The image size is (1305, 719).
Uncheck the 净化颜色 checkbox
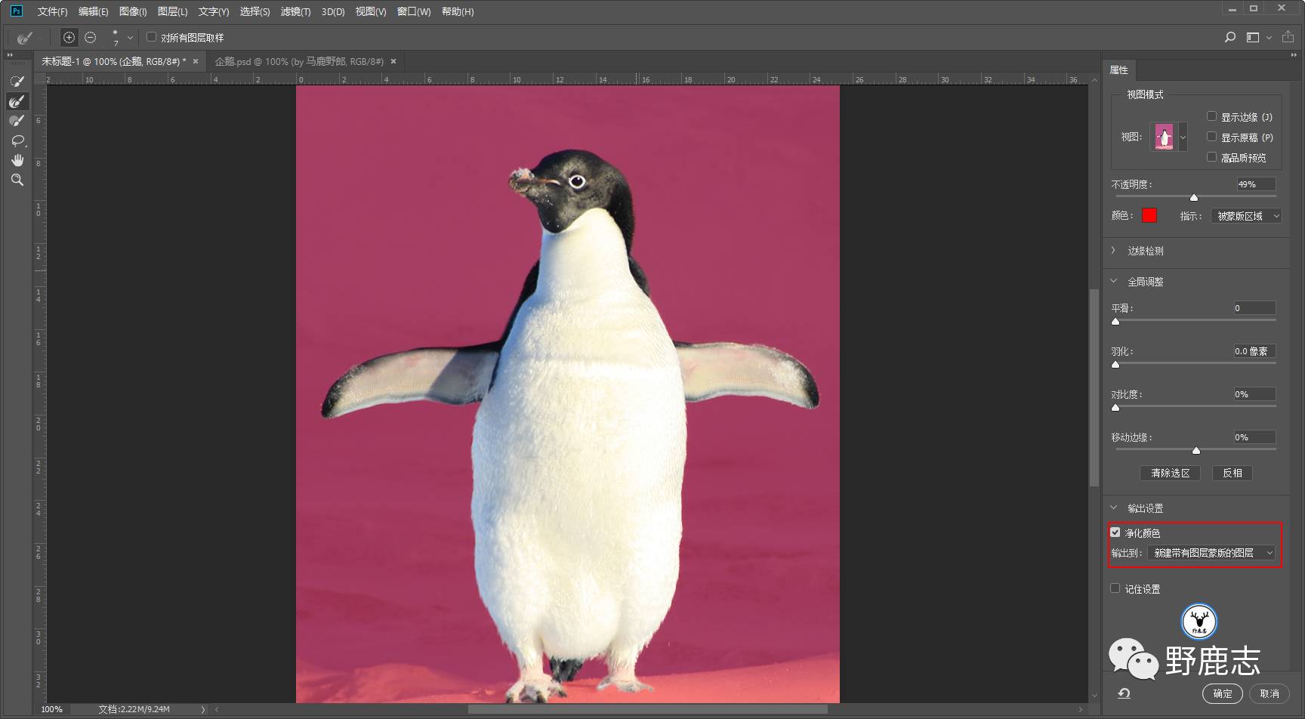pos(1115,532)
